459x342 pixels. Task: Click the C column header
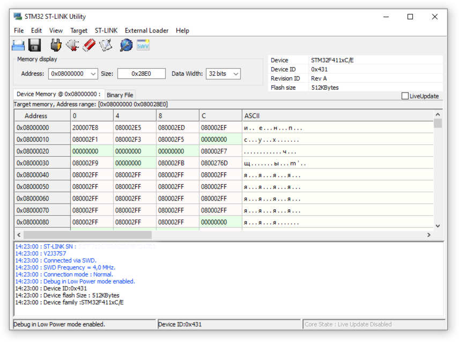click(220, 116)
